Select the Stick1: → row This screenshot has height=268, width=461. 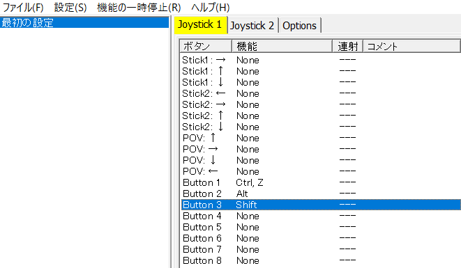321,60
